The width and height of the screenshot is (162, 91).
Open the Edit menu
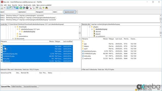(x=5, y=5)
